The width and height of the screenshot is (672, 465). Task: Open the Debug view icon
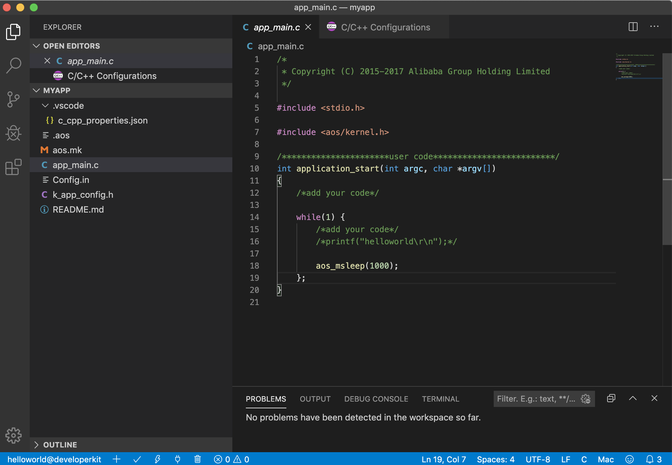coord(14,133)
